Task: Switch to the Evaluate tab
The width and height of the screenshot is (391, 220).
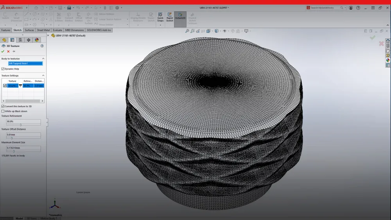Action: point(57,30)
